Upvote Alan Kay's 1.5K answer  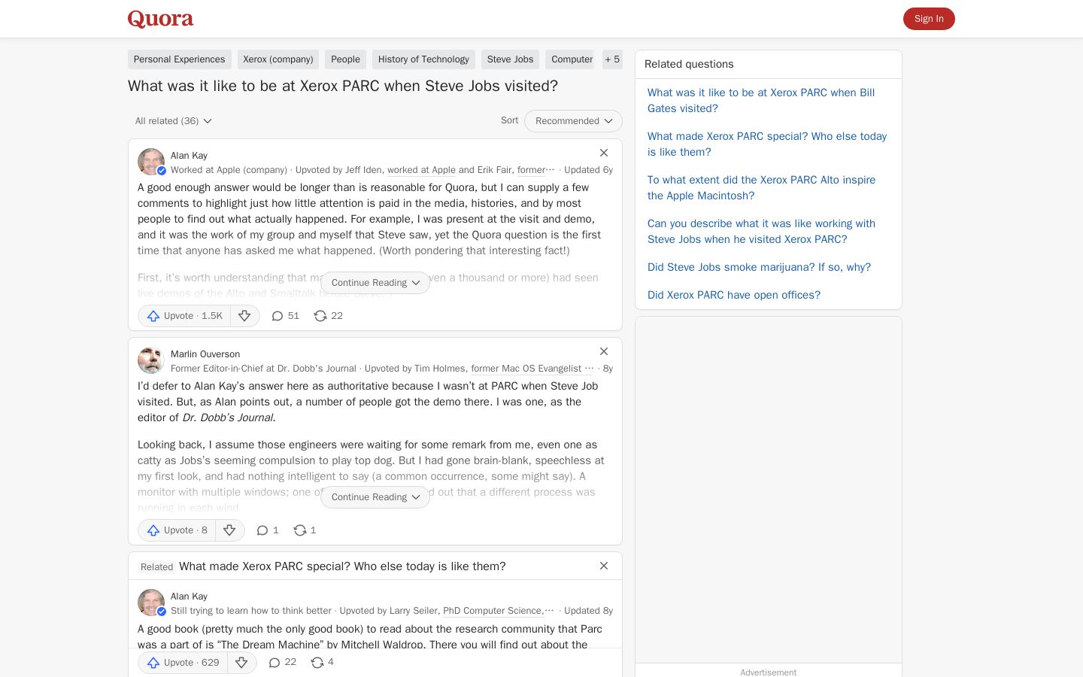coord(185,316)
